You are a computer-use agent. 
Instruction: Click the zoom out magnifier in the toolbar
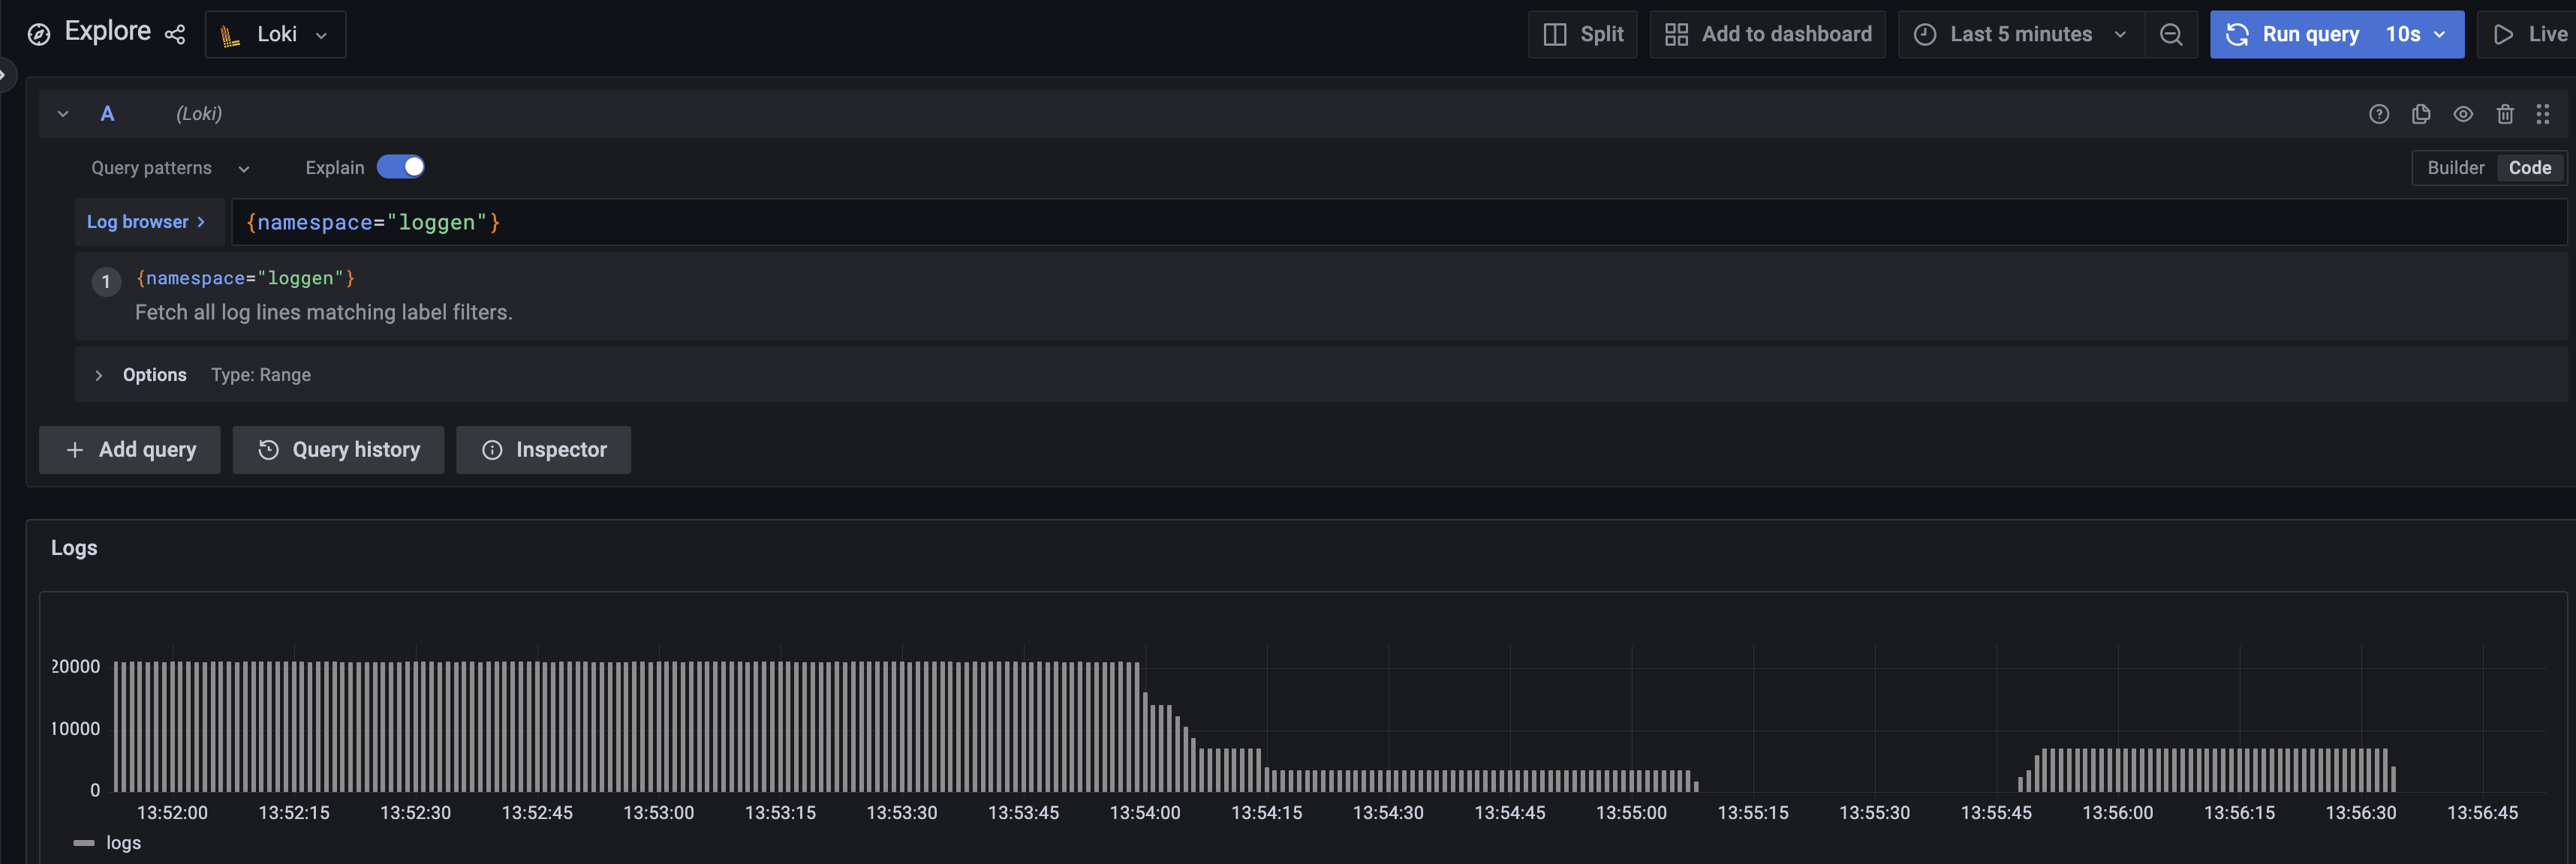coord(2171,34)
